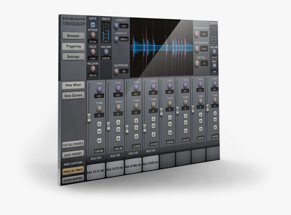The width and height of the screenshot is (291, 215).
Task: Click the Pan knob on Kick 10 NRG mic channel
Action: coord(136,87)
